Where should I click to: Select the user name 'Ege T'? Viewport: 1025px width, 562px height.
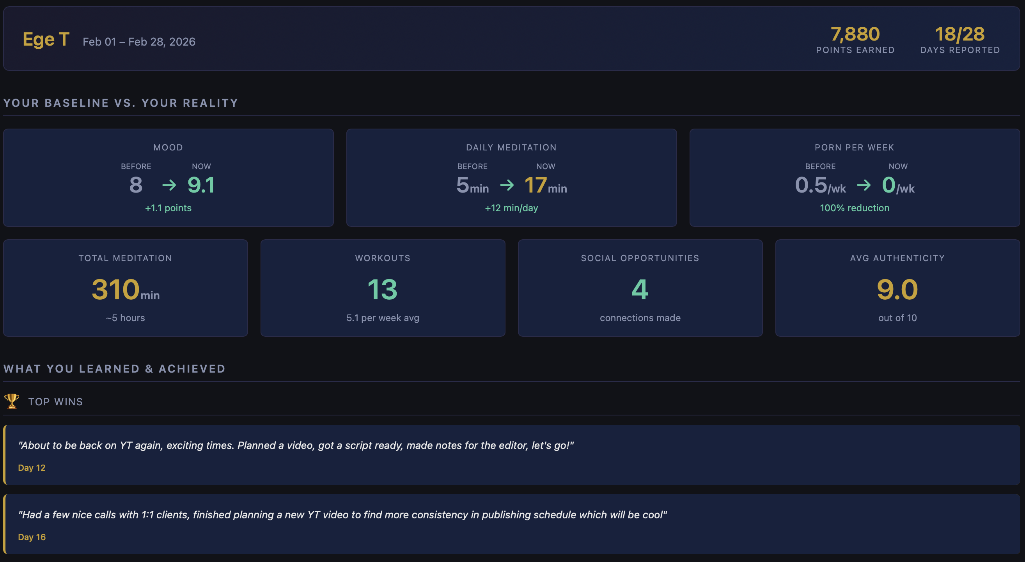coord(46,39)
